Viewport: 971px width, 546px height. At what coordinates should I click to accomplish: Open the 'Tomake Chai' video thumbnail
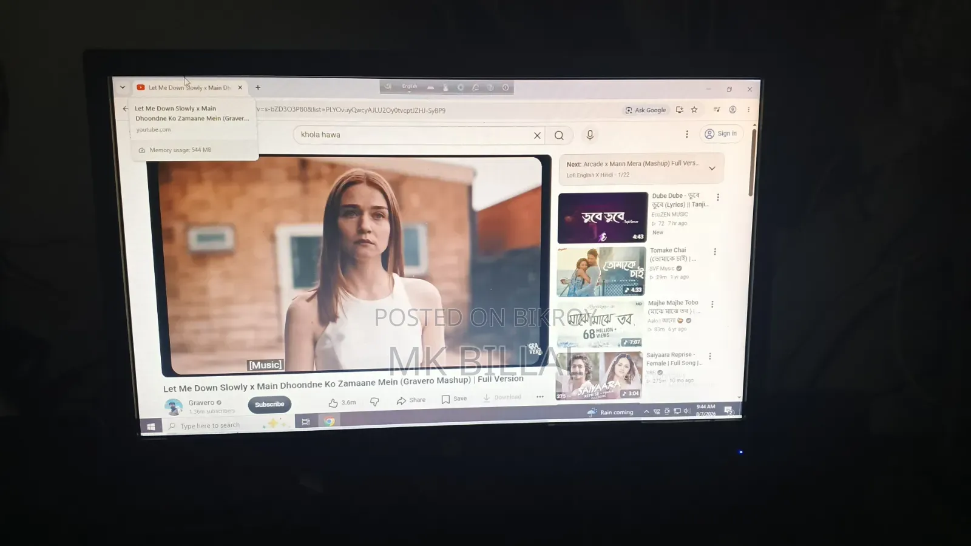tap(601, 271)
